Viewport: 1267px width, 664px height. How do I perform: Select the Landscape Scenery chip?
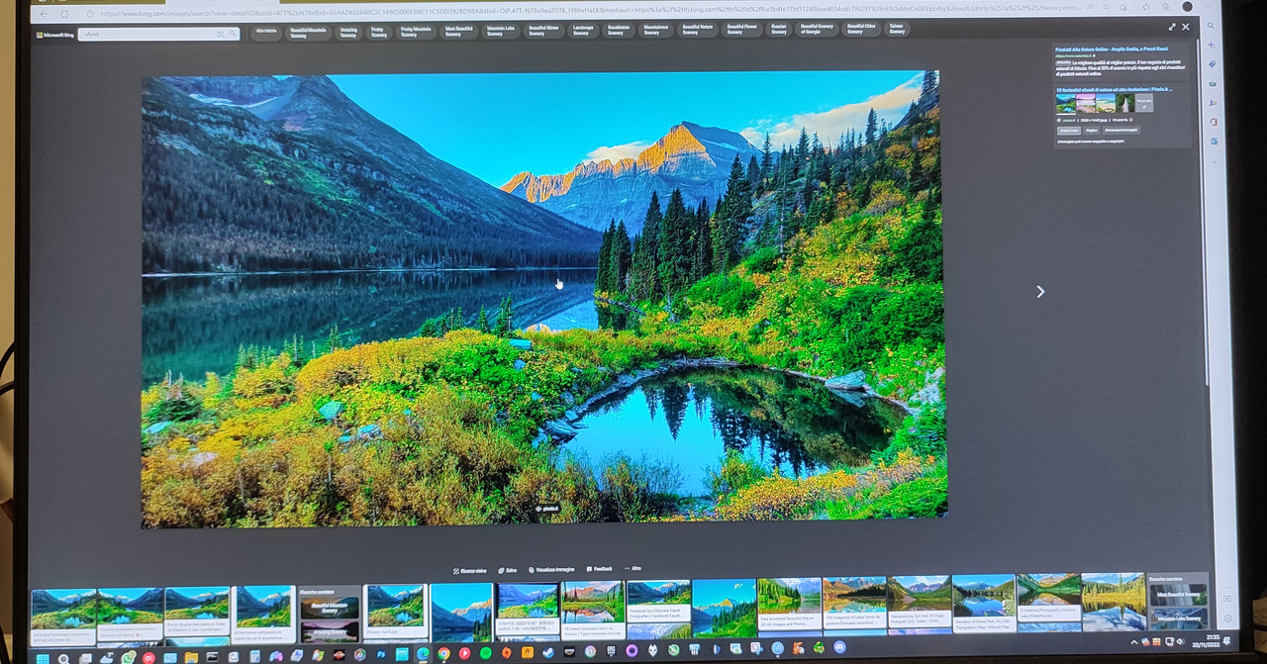583,32
